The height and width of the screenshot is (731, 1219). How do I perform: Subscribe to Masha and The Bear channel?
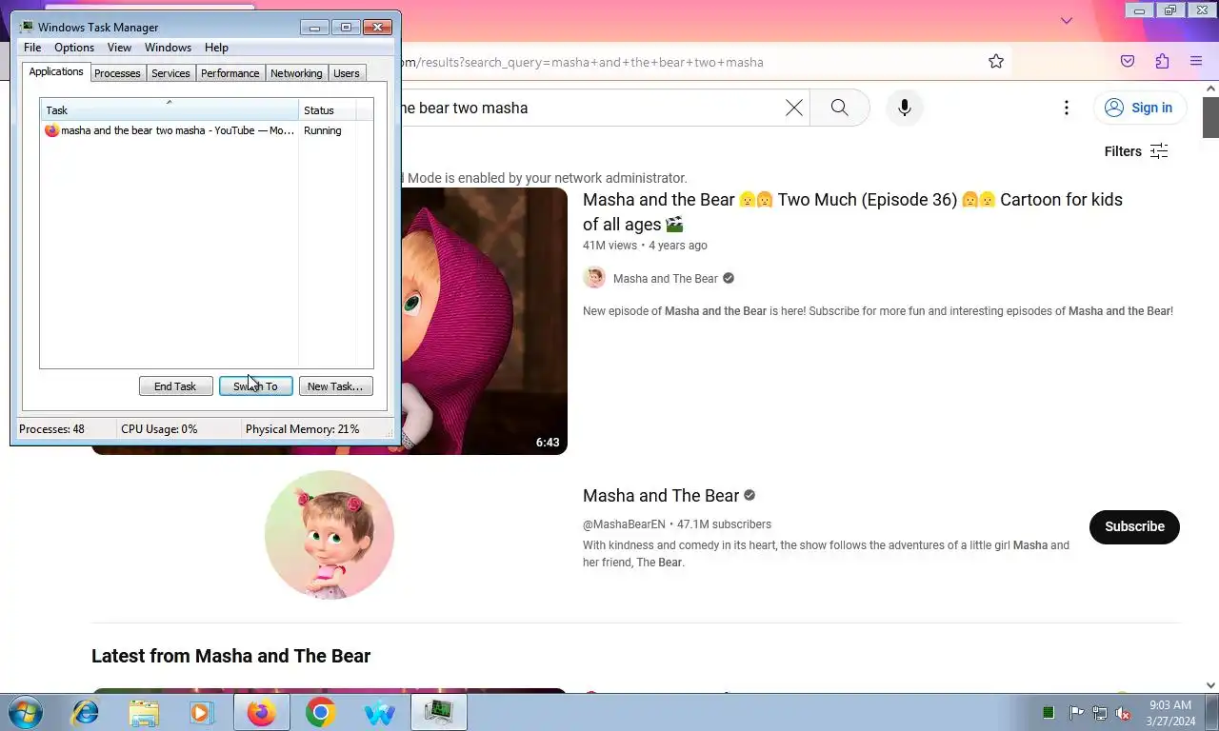pyautogui.click(x=1134, y=526)
